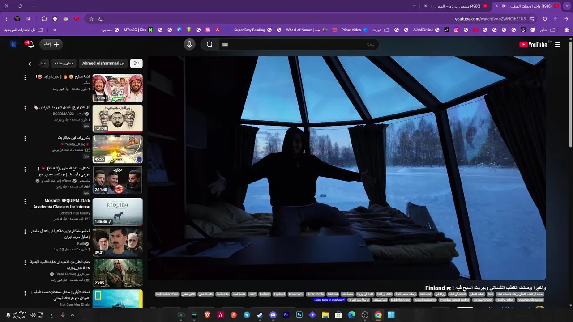This screenshot has width=573, height=322.
Task: Start voice search with microphone icon
Action: [189, 44]
